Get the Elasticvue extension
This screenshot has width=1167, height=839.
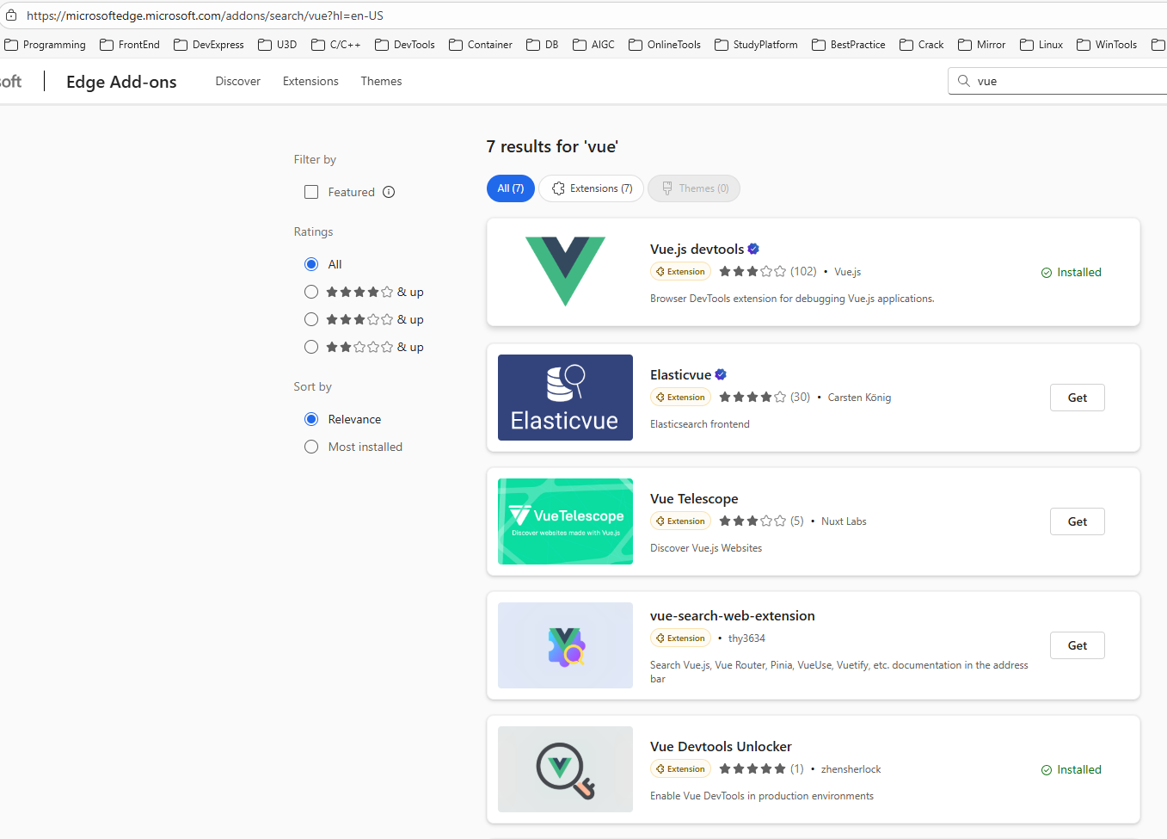click(1078, 398)
